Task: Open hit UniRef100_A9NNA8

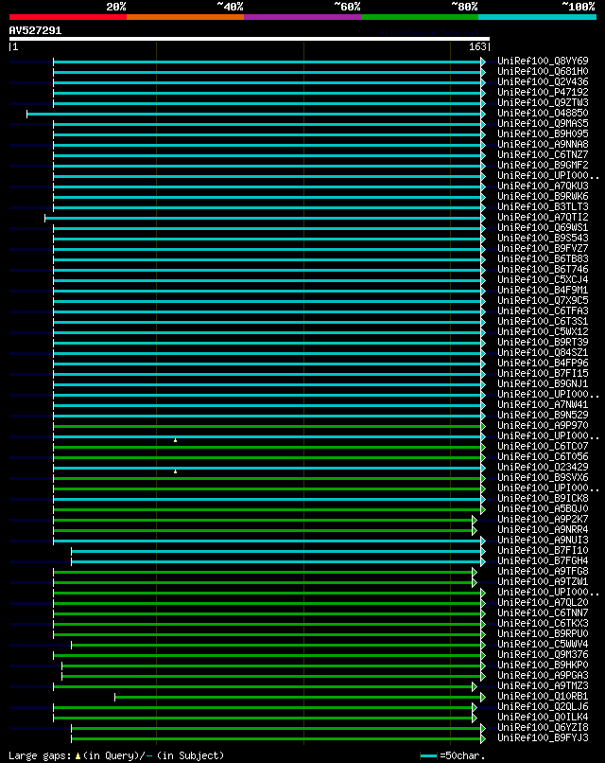Action: [543, 145]
